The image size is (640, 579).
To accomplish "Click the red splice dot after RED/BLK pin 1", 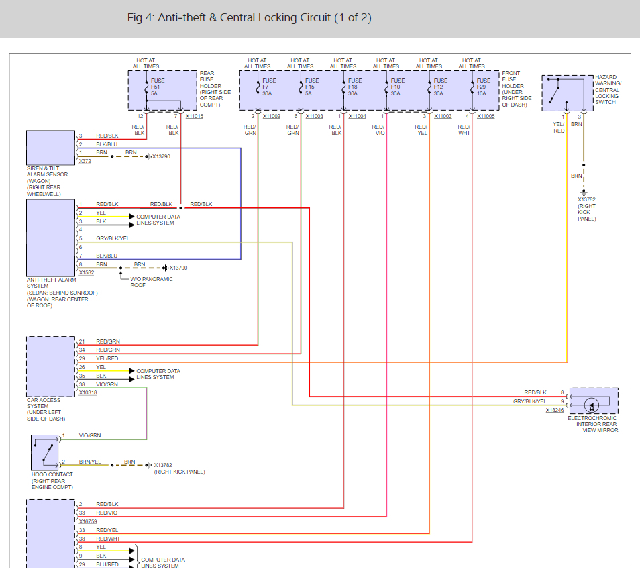I will 181,208.
